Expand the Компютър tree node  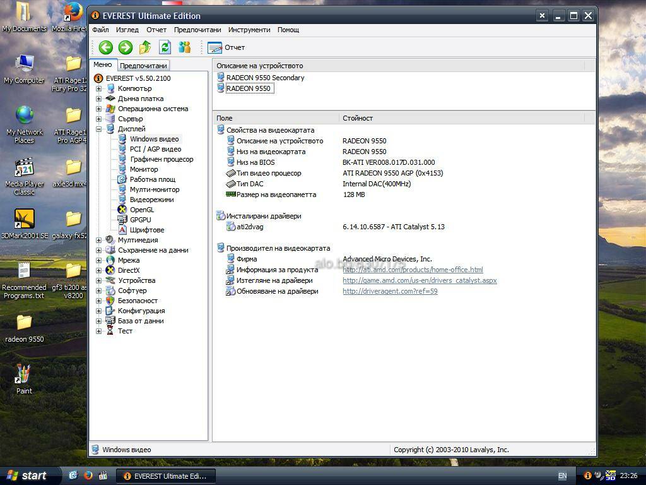point(99,88)
